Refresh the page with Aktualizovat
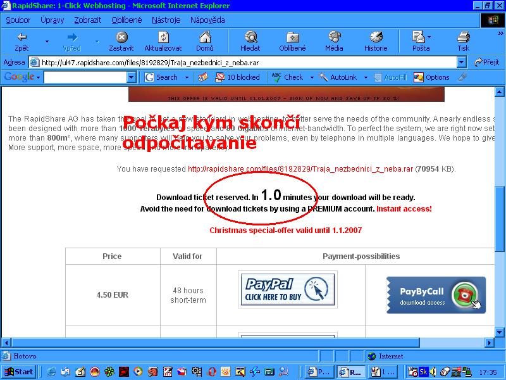The height and width of the screenshot is (380, 506). [x=163, y=42]
